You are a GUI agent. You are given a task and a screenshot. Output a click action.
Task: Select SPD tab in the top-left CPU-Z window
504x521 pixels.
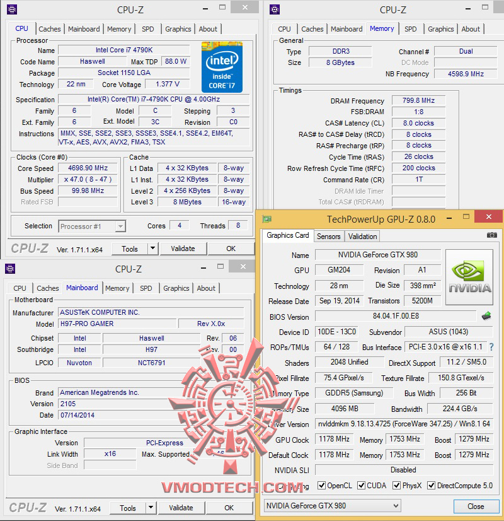tap(147, 29)
